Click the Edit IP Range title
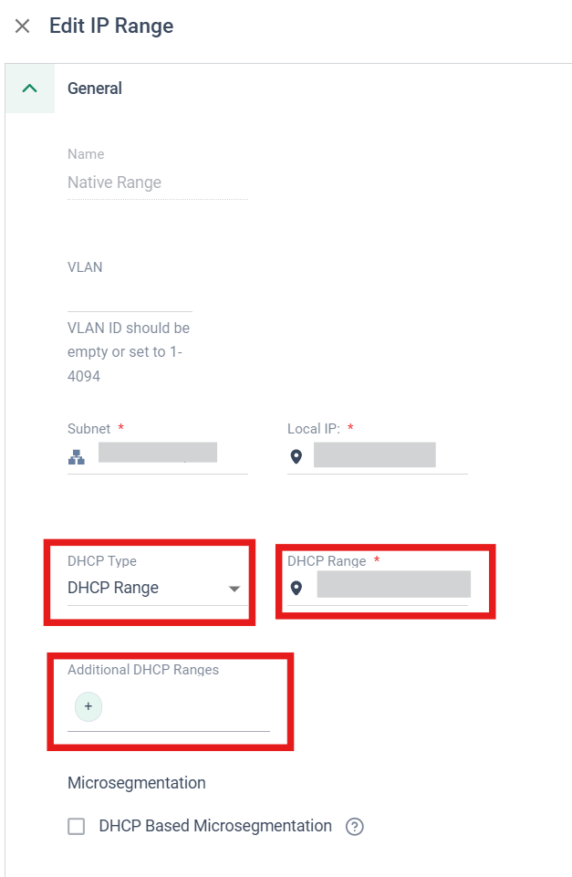 tap(111, 26)
